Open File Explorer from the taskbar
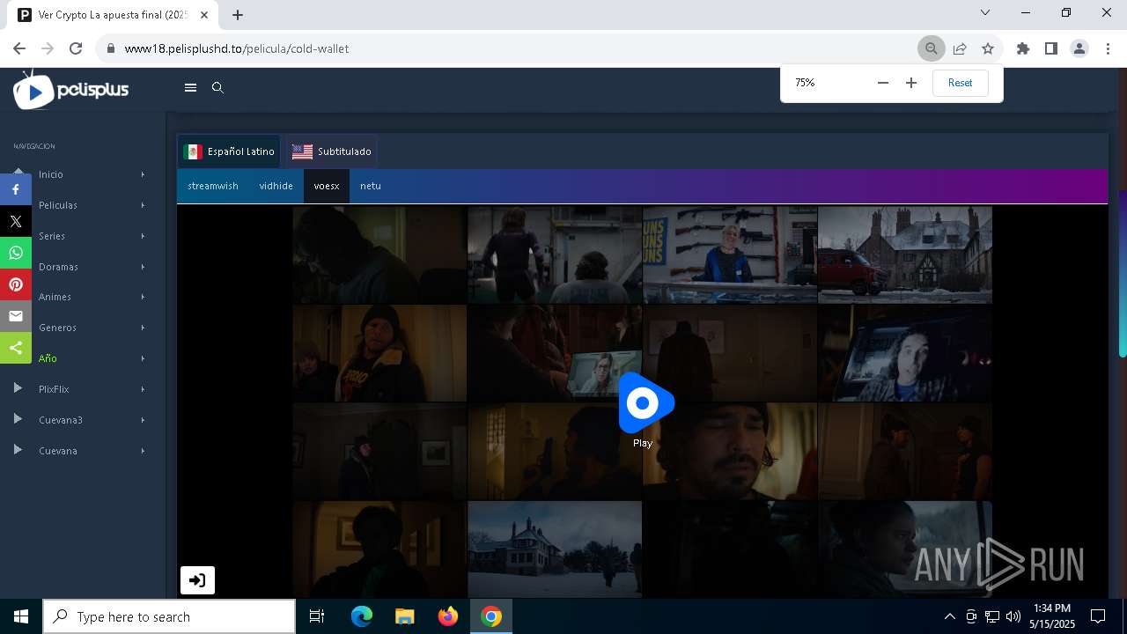Screen dimensions: 1127x634 [404, 616]
